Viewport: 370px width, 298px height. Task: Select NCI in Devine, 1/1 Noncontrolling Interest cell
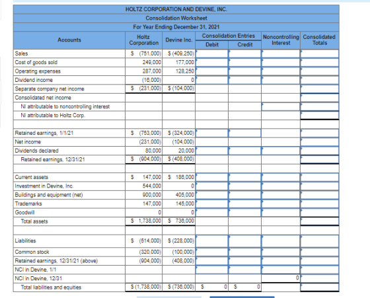(281, 270)
